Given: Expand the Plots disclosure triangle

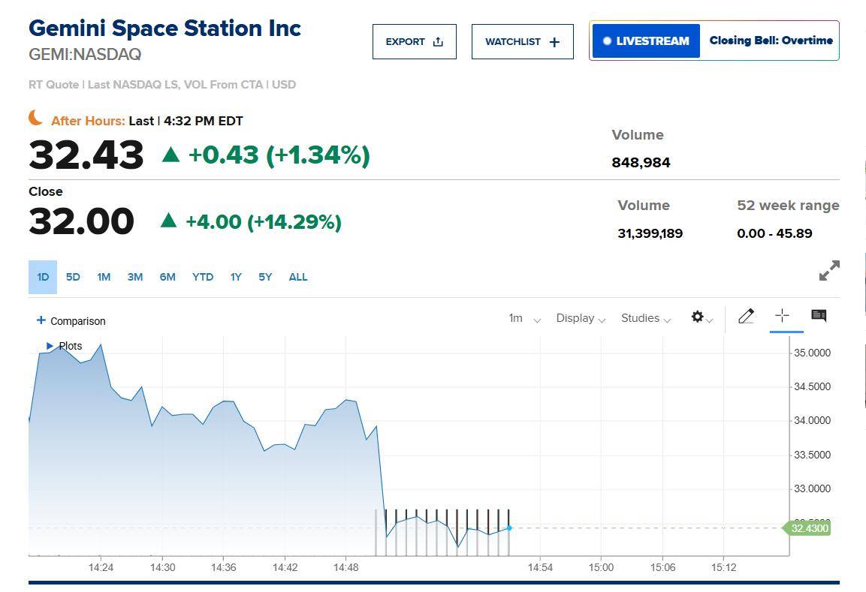Looking at the screenshot, I should click(50, 346).
